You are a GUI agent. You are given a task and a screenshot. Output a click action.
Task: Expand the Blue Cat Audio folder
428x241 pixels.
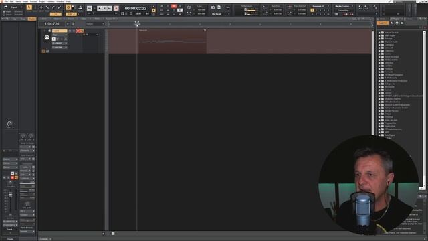click(x=379, y=42)
